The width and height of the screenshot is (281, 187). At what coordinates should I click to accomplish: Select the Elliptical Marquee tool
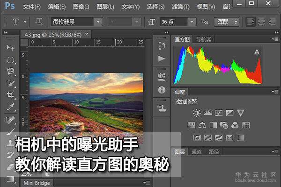pyautogui.click(x=10, y=60)
